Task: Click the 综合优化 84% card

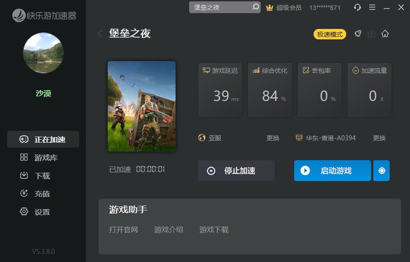Action: coord(270,90)
